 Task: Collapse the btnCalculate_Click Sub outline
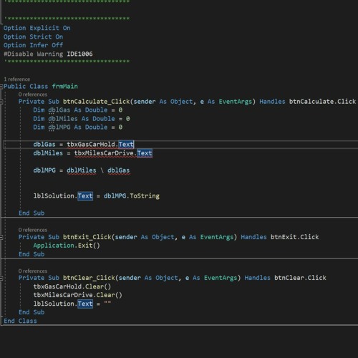click(x=1, y=102)
